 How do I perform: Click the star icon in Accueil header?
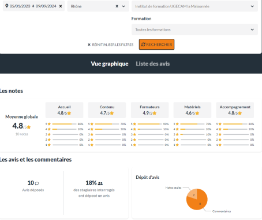tap(69, 113)
